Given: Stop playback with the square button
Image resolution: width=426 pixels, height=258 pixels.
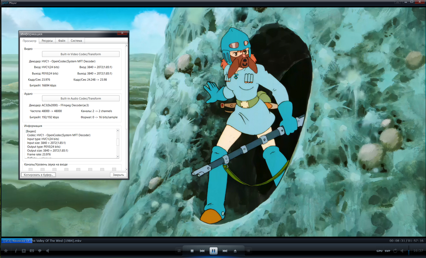Looking at the screenshot, I should point(192,251).
